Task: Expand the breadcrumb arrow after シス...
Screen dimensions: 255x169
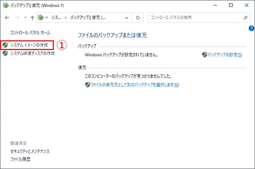Action: coord(65,17)
